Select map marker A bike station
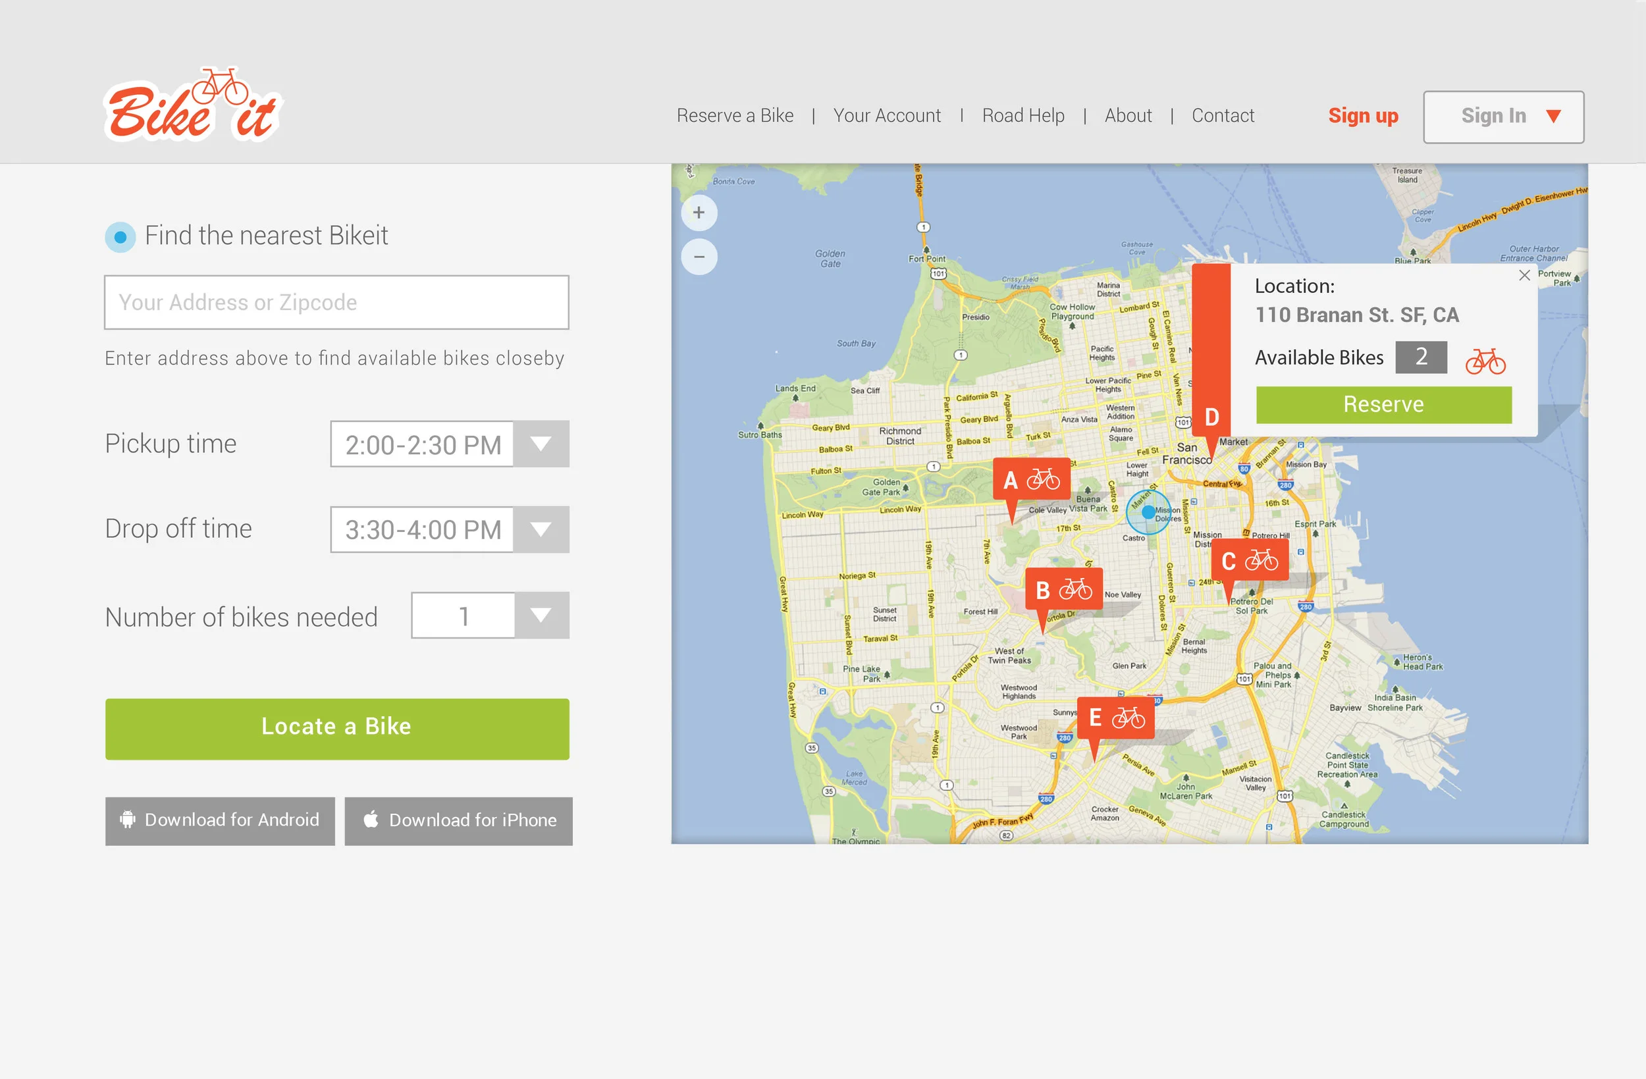 1031,479
